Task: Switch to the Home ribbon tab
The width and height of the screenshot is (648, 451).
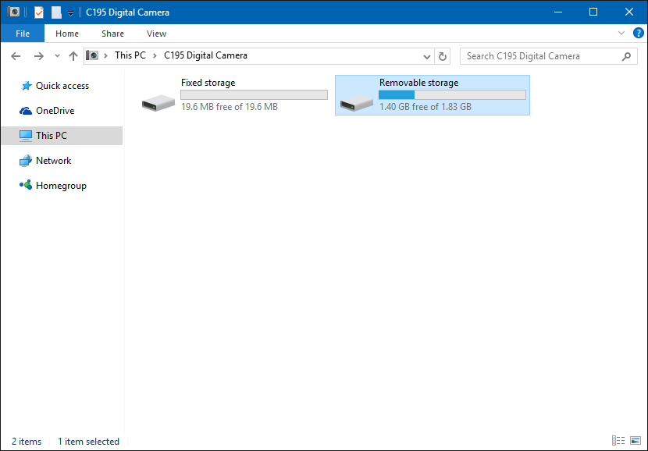Action: tap(67, 34)
